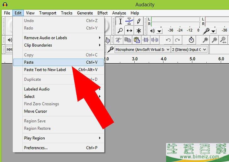Click the Undo entry in Edit menu

coord(59,20)
